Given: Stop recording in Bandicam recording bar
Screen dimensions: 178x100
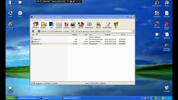Looking at the screenshot, I should 80,1.
